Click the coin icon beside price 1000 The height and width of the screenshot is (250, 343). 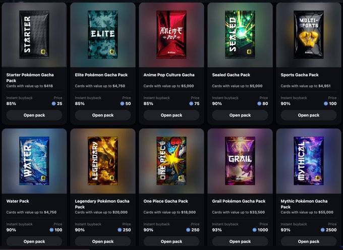(x=254, y=230)
